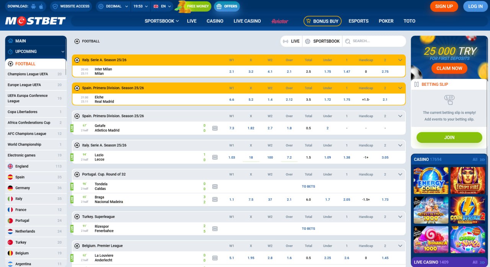Open the Live top menu item
Image resolution: width=490 pixels, height=267 pixels.
click(192, 21)
